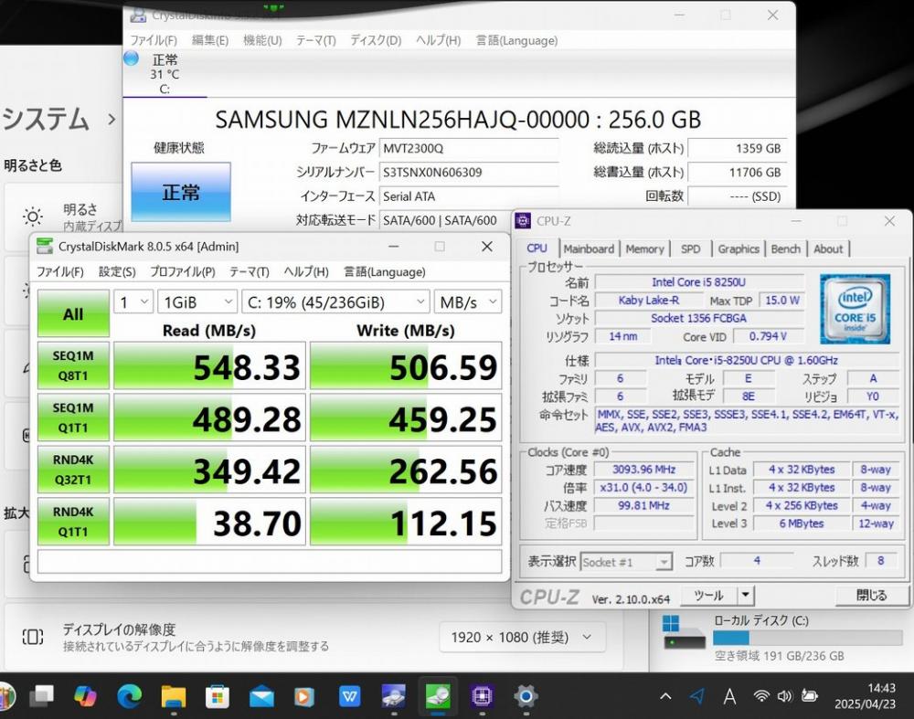
Task: Click the serial number S3TSNX0N606309
Action: click(469, 173)
